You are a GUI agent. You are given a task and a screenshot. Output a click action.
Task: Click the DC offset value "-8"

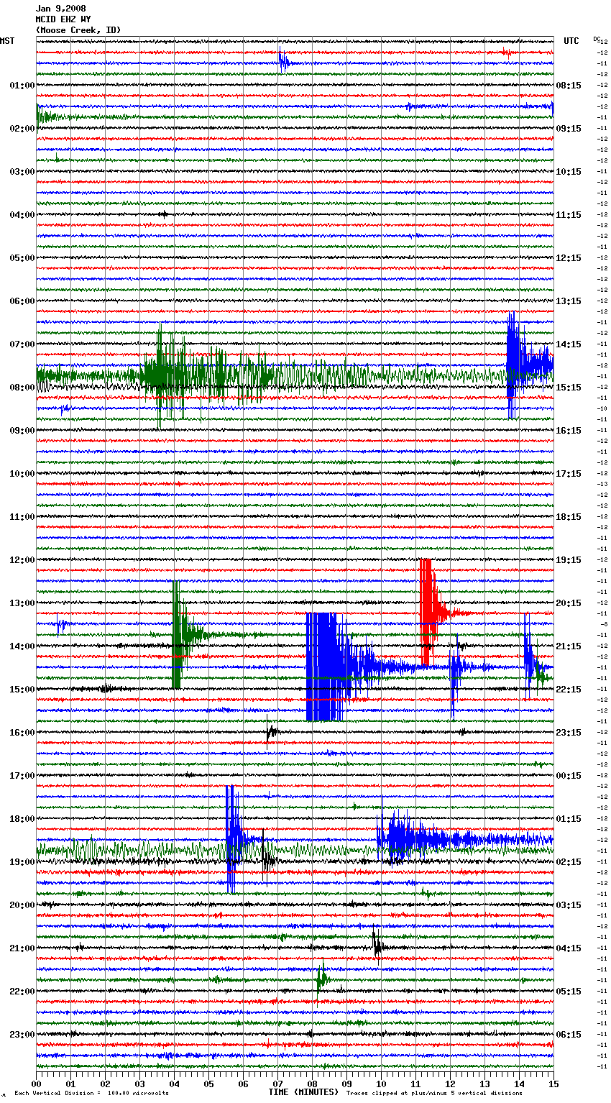605,624
